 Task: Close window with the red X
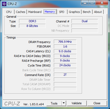[x=102, y=3]
